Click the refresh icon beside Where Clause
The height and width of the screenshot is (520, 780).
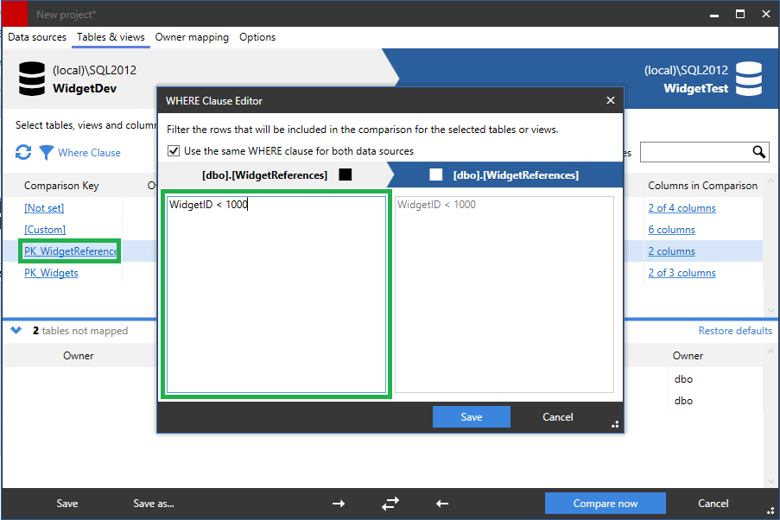[x=23, y=153]
